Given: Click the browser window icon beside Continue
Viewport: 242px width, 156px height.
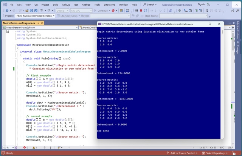Looking at the screenshot, I should 127,11.
